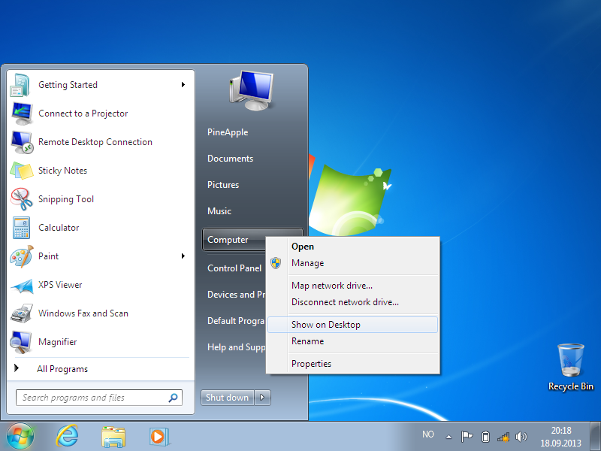Open Help and Support link
This screenshot has height=451, width=601.
237,347
